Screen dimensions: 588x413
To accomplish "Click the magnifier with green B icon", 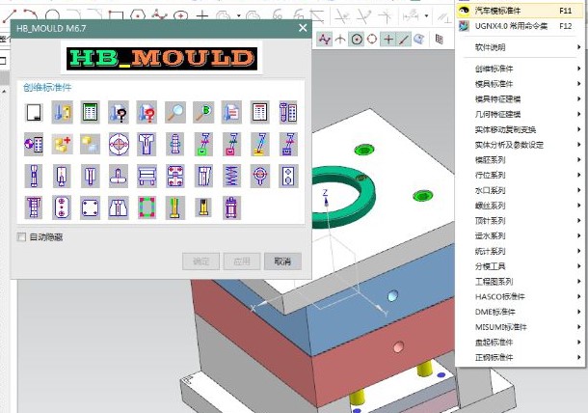I will point(202,112).
